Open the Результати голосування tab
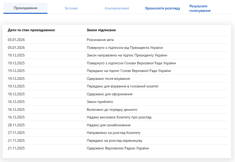Viewport: 235px width, 162px height. [200, 8]
